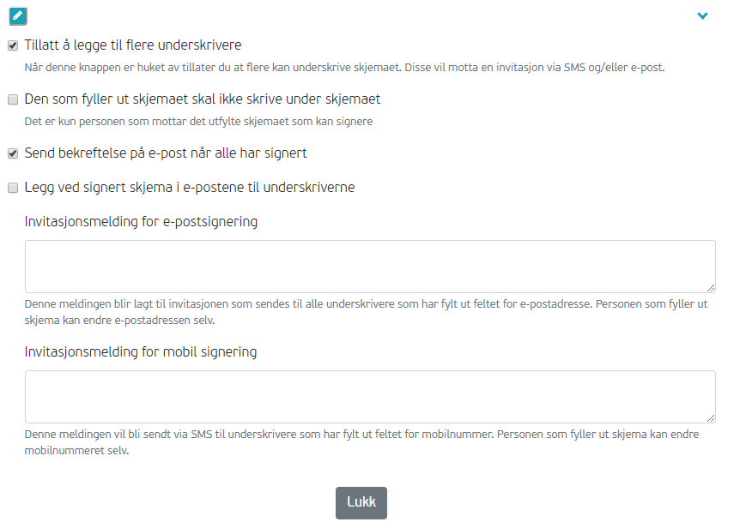The width and height of the screenshot is (734, 528).
Task: Click the label text 'Send bekreftelse på e-post når alle har signert'
Action: pyautogui.click(x=166, y=153)
